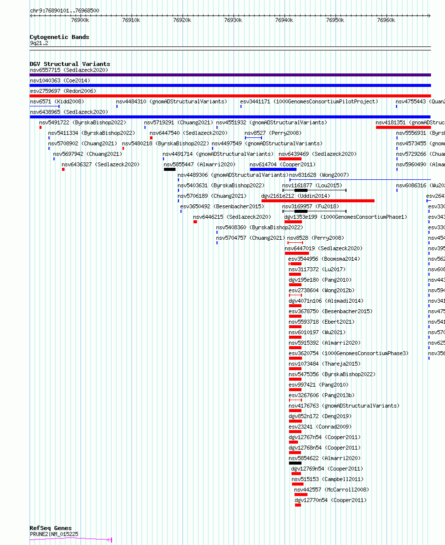Click nsv5706189 (Chuang2021) label
The width and height of the screenshot is (445, 545).
(x=212, y=196)
